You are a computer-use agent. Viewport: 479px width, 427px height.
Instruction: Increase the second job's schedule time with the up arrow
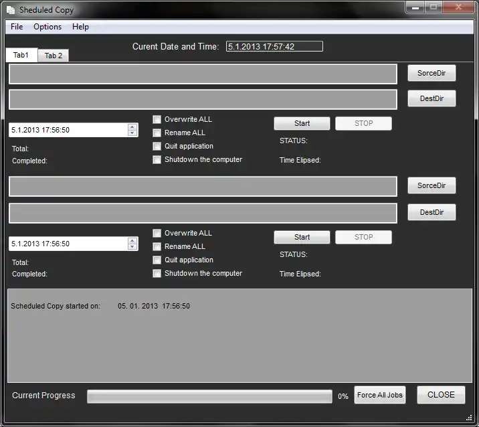click(x=132, y=240)
